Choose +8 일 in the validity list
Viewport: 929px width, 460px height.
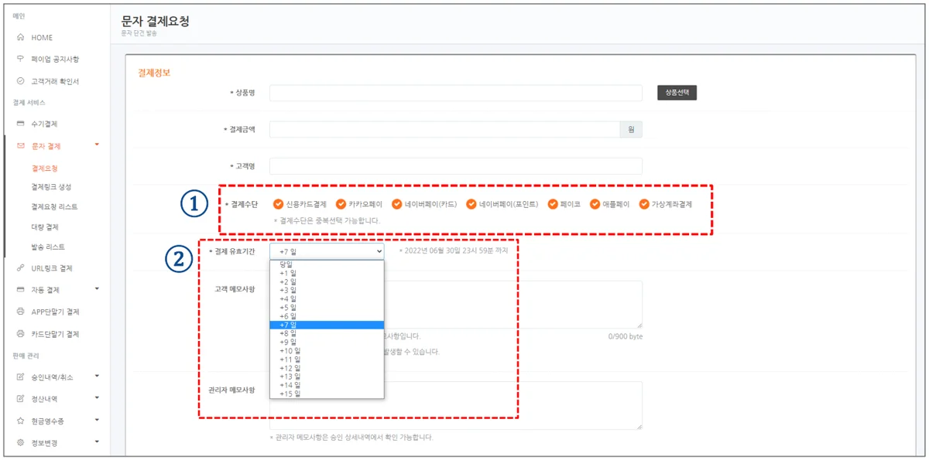click(x=327, y=333)
